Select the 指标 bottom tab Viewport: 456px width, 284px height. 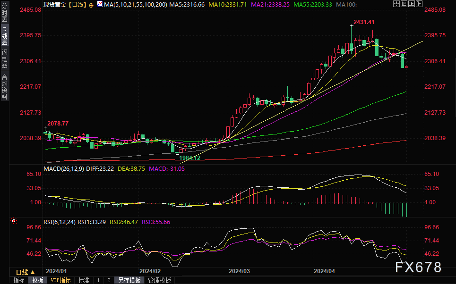pos(18,280)
